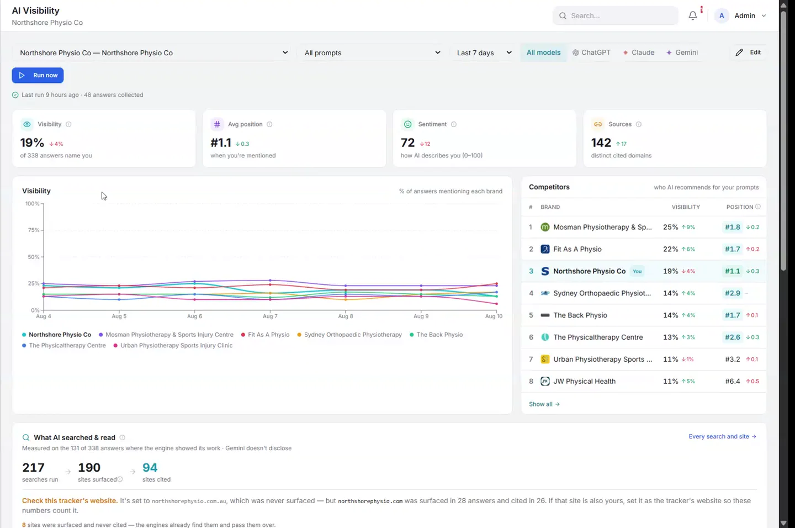Open the Last 7 days dropdown

pyautogui.click(x=484, y=53)
